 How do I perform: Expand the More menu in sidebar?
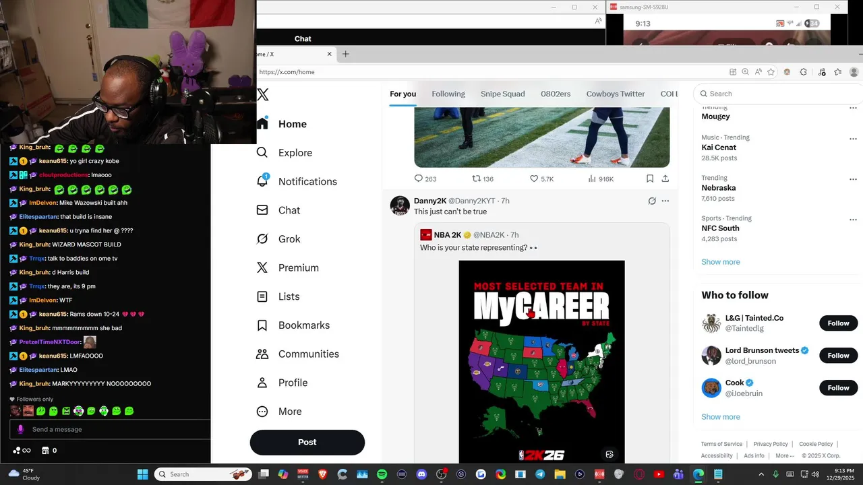click(x=279, y=412)
